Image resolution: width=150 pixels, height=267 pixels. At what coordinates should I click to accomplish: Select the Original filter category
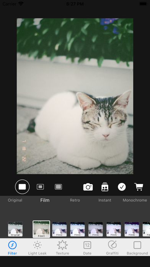15,200
